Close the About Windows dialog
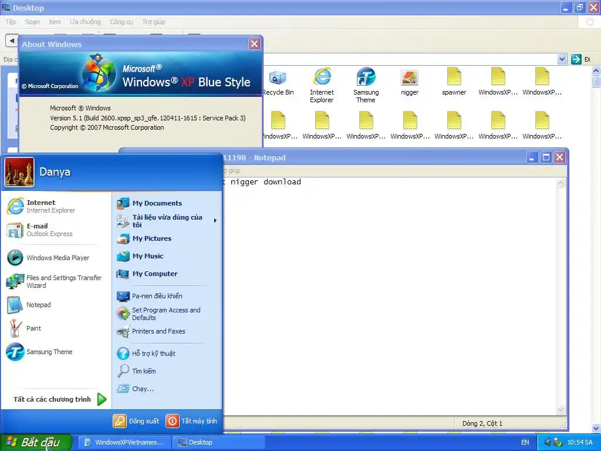 254,44
